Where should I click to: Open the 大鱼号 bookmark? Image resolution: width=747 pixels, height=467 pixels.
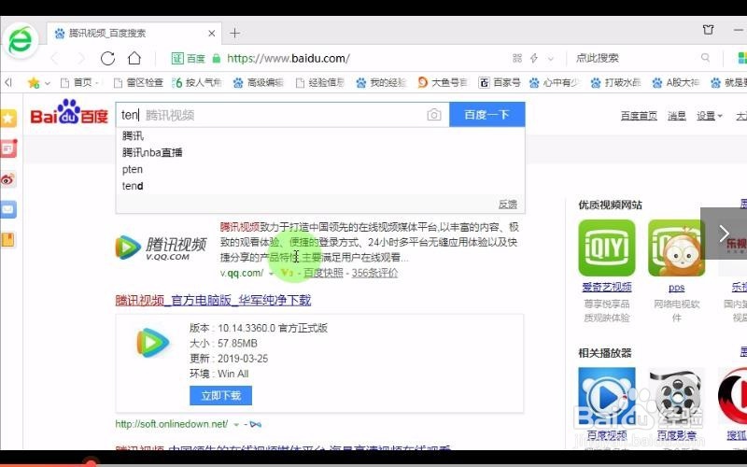click(x=443, y=83)
